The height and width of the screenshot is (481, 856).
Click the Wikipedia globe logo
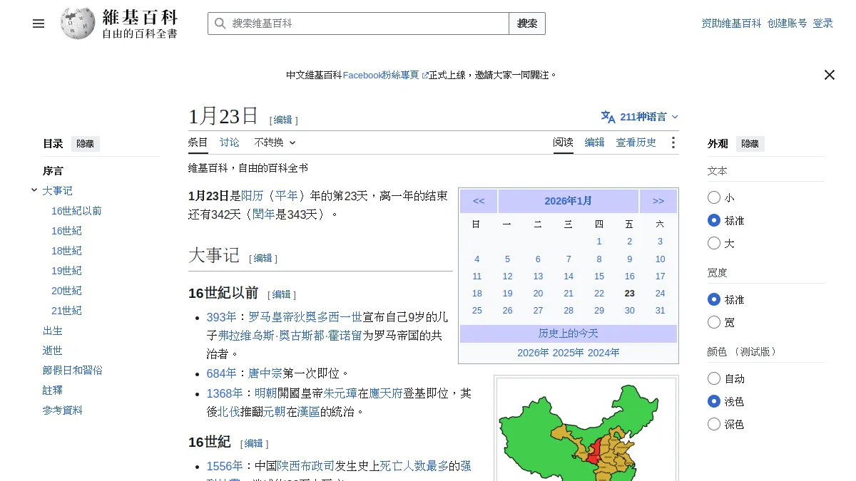tap(78, 24)
